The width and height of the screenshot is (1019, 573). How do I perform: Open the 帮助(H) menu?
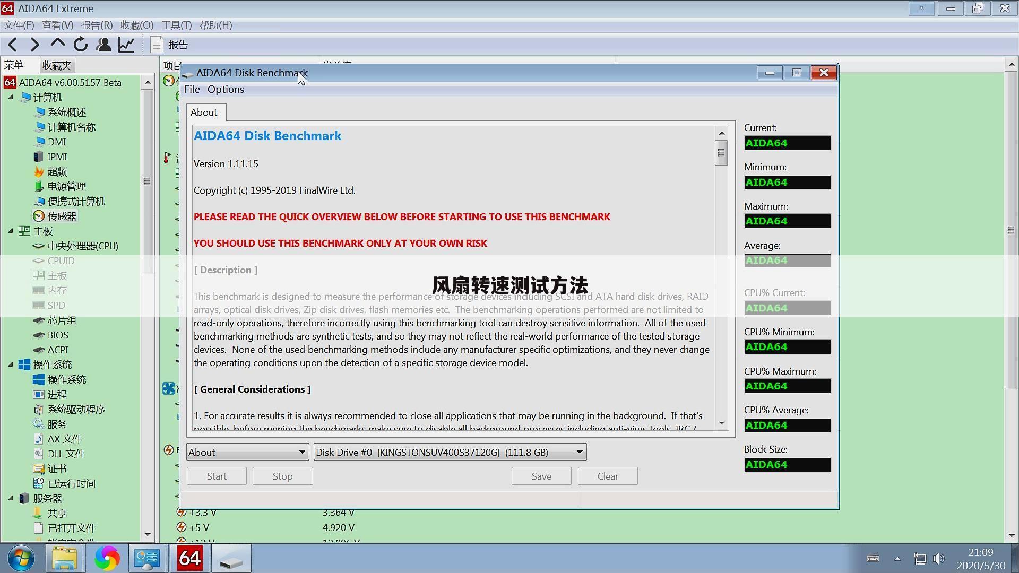215,25
